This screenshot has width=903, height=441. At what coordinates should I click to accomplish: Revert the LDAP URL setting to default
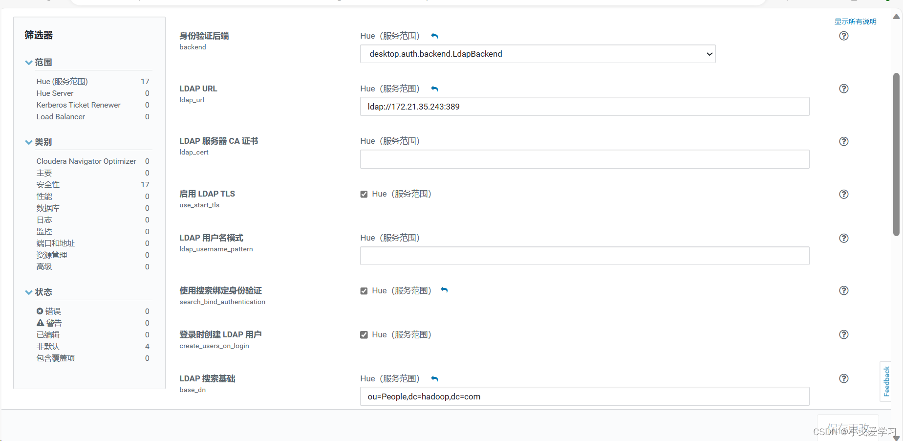click(x=434, y=89)
